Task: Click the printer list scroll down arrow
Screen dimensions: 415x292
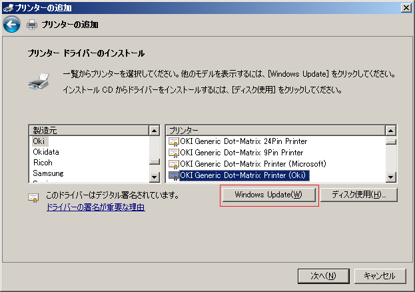Action: [390, 177]
